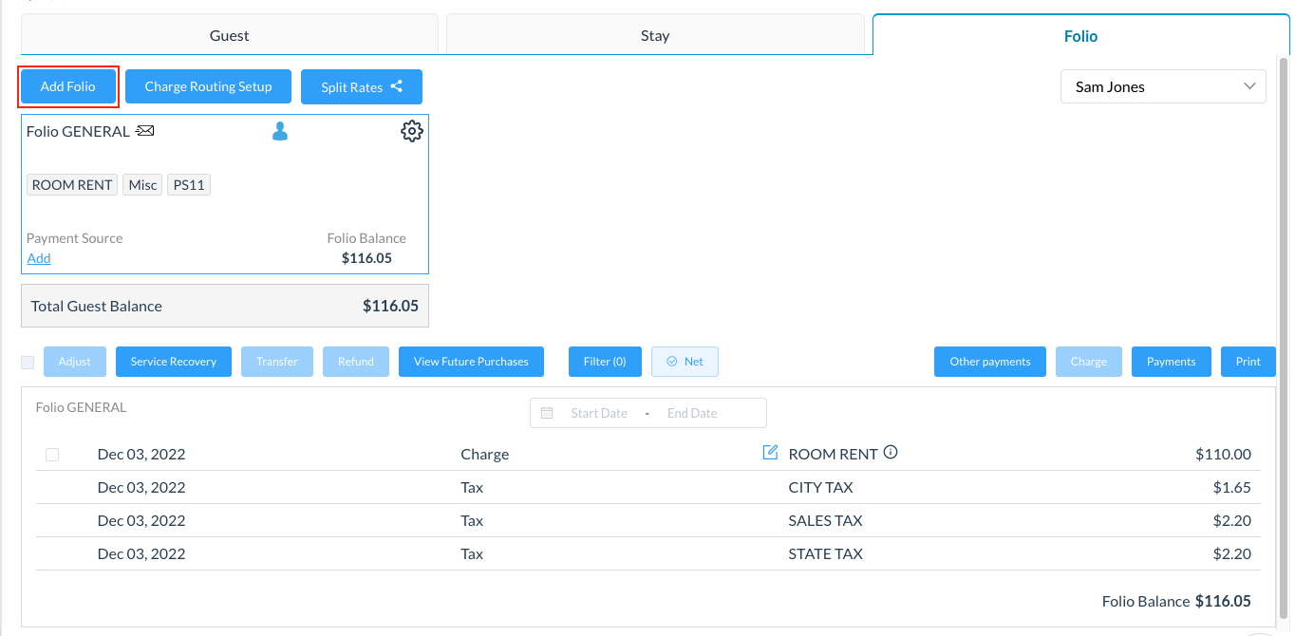Open the Other payments menu
The image size is (1295, 636).
[989, 362]
